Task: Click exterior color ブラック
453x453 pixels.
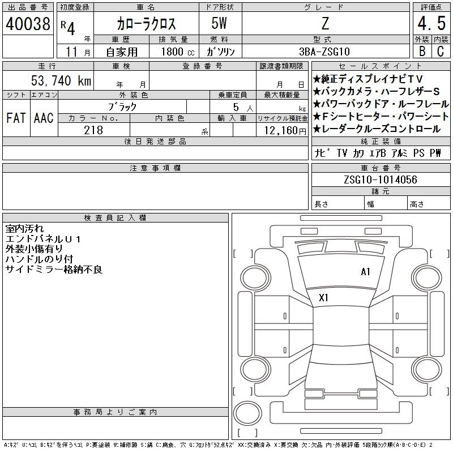Action: tap(122, 107)
